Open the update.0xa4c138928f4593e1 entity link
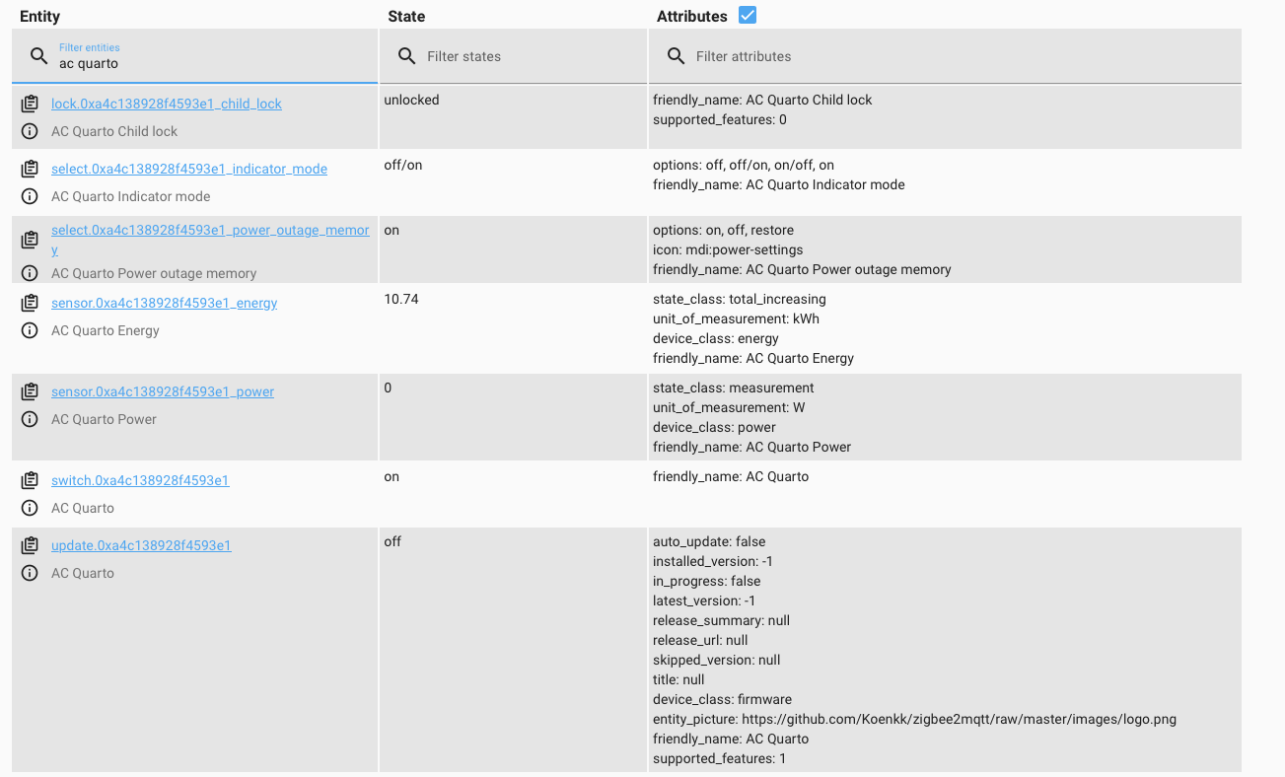 (141, 545)
